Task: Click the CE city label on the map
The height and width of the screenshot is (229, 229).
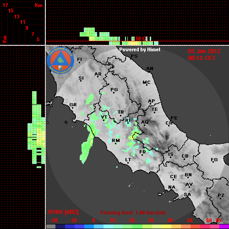Action: 174,177
